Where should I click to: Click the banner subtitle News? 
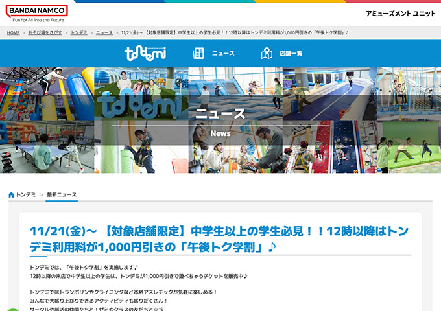click(x=220, y=133)
